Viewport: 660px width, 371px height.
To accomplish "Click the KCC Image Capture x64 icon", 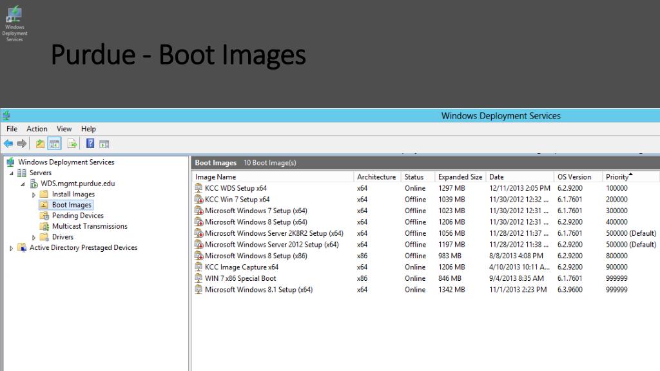I will tap(199, 267).
